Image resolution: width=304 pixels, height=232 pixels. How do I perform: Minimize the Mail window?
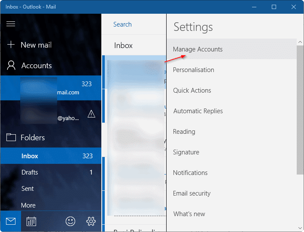[254, 7]
